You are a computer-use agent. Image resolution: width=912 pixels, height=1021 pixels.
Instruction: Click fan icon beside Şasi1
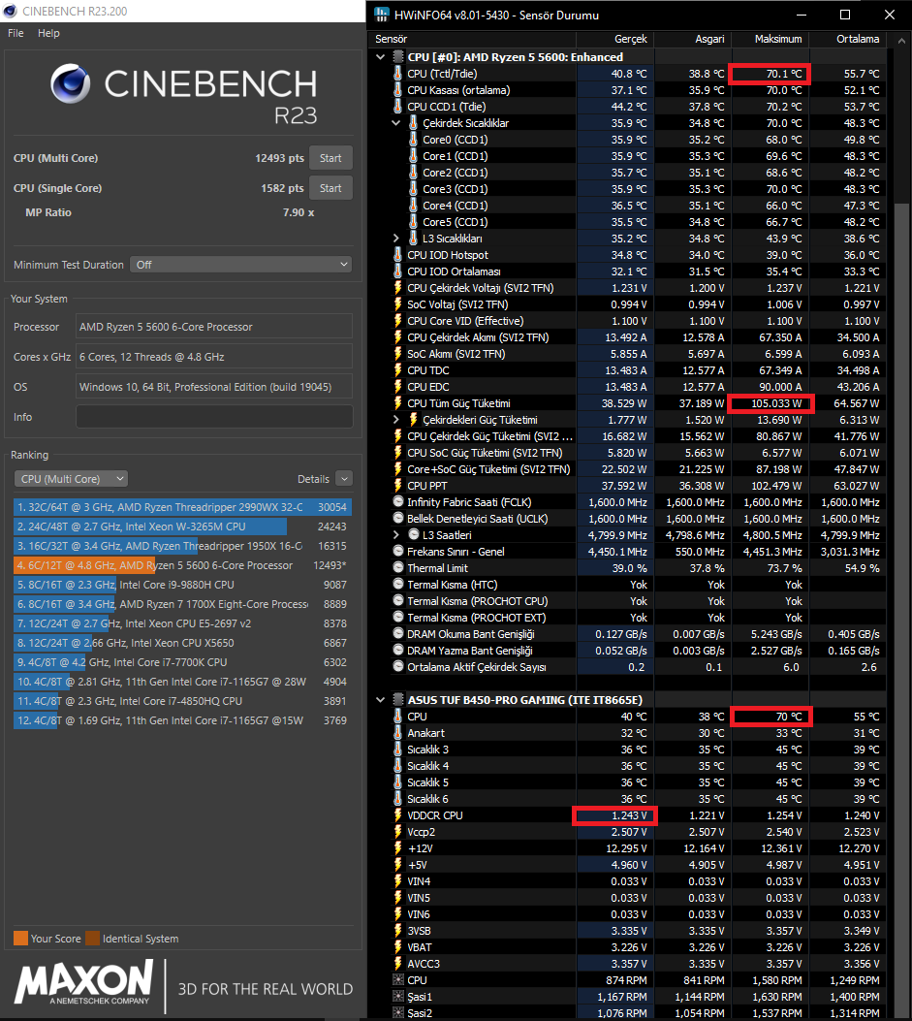pos(398,996)
